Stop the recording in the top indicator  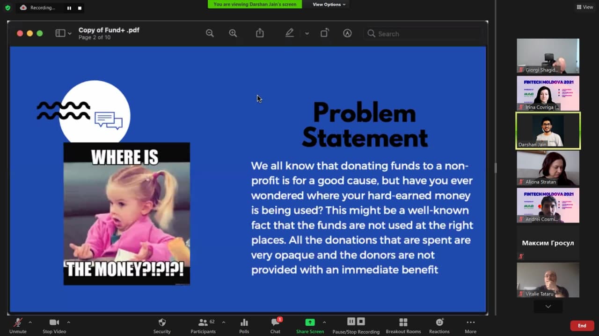click(80, 8)
